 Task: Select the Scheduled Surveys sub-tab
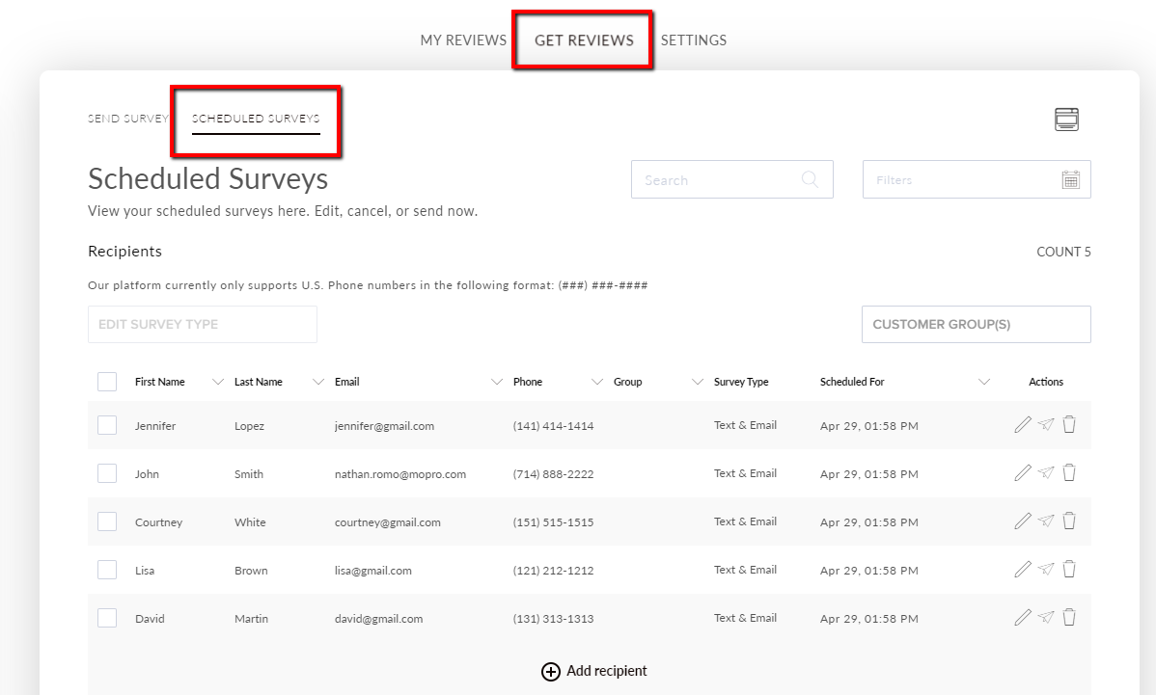point(256,119)
